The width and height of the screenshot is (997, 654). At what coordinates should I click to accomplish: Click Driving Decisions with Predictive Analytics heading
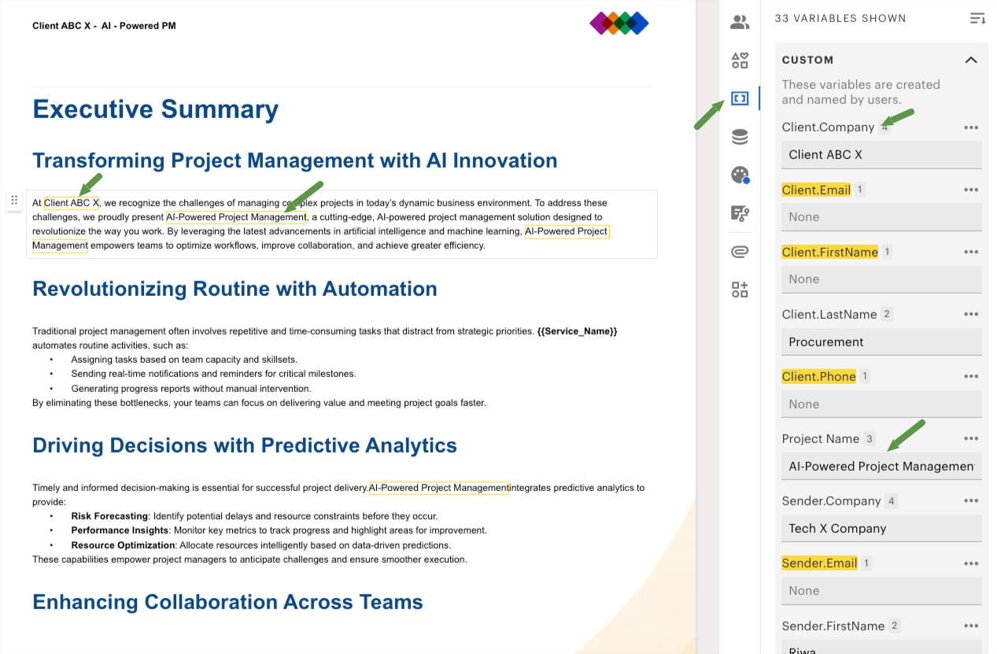[x=245, y=445]
